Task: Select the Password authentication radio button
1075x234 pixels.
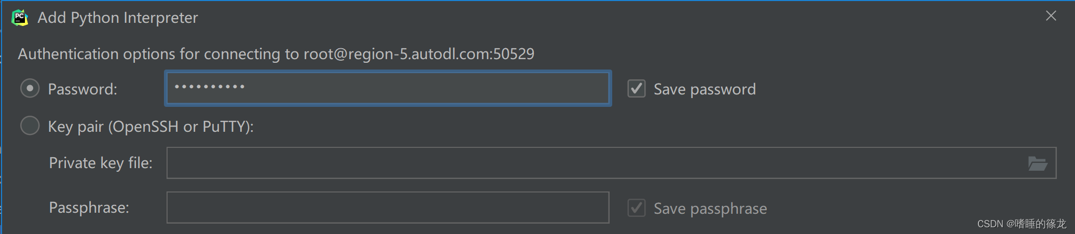Action: tap(30, 89)
